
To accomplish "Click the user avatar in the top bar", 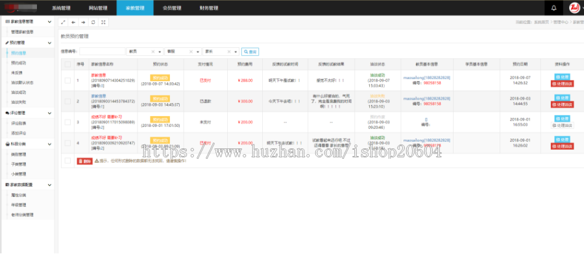I will click(575, 8).
